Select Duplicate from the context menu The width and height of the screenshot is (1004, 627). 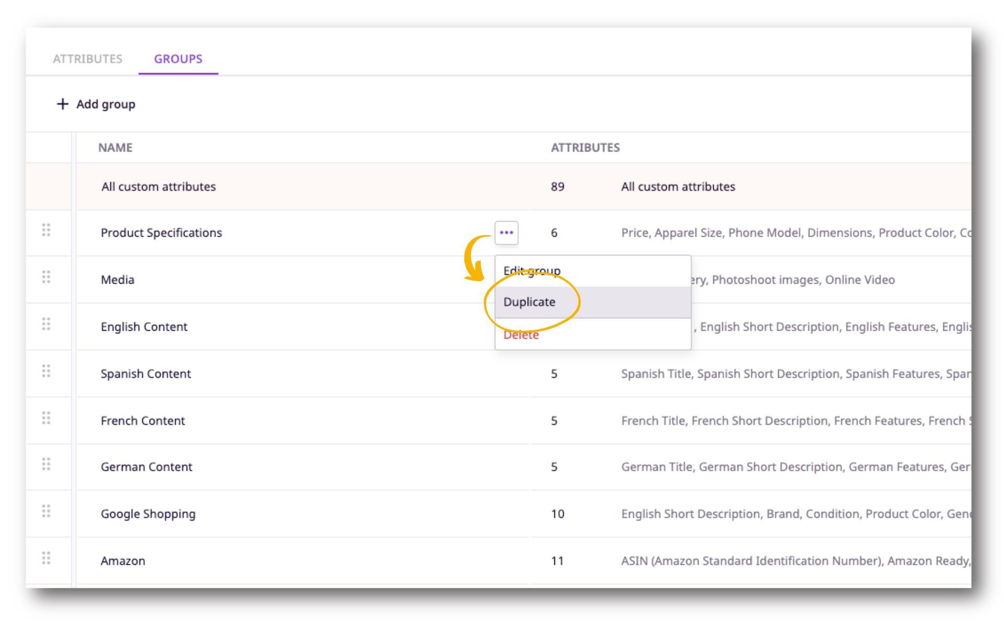coord(530,301)
